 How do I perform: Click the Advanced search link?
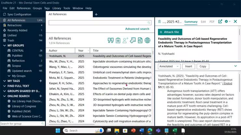click(x=137, y=29)
